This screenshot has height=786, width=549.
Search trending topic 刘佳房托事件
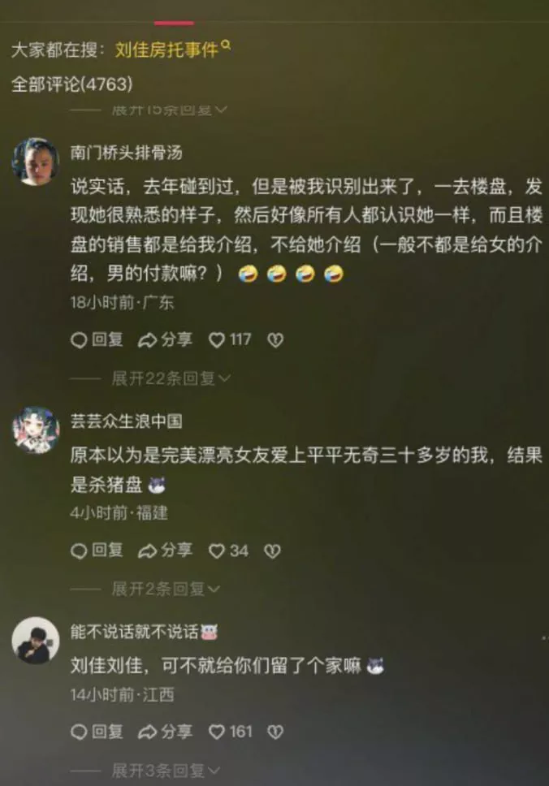pyautogui.click(x=172, y=49)
